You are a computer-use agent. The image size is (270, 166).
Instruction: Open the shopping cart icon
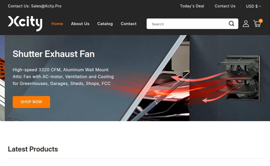pyautogui.click(x=257, y=24)
